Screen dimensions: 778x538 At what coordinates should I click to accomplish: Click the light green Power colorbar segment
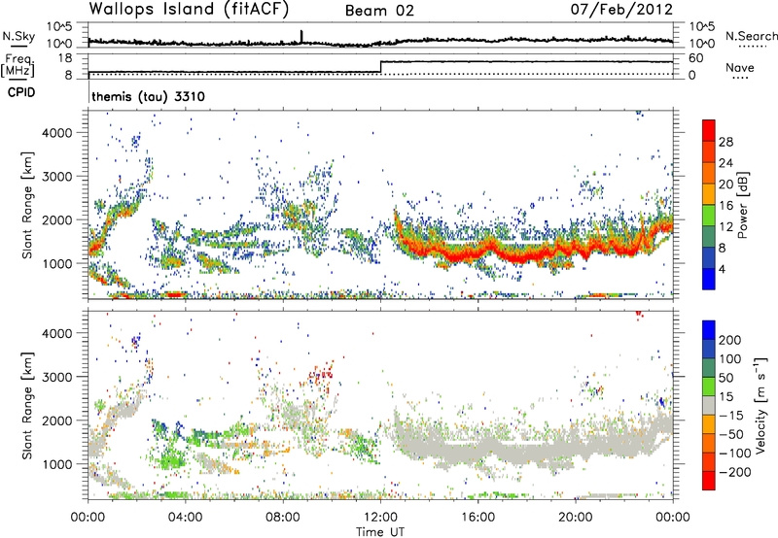[x=709, y=216]
